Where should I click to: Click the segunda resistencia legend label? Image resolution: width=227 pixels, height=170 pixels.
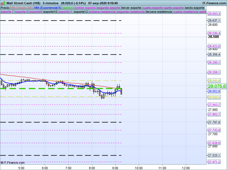[131, 12]
